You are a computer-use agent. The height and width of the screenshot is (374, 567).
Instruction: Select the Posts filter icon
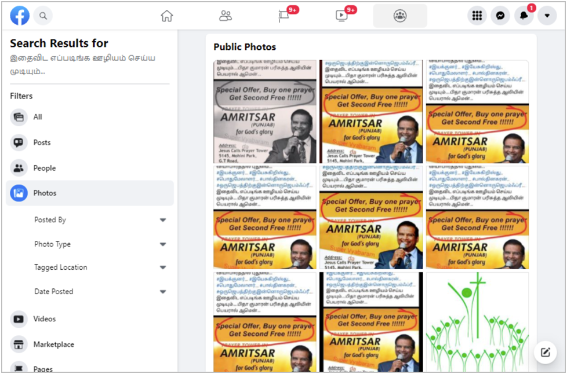(19, 142)
